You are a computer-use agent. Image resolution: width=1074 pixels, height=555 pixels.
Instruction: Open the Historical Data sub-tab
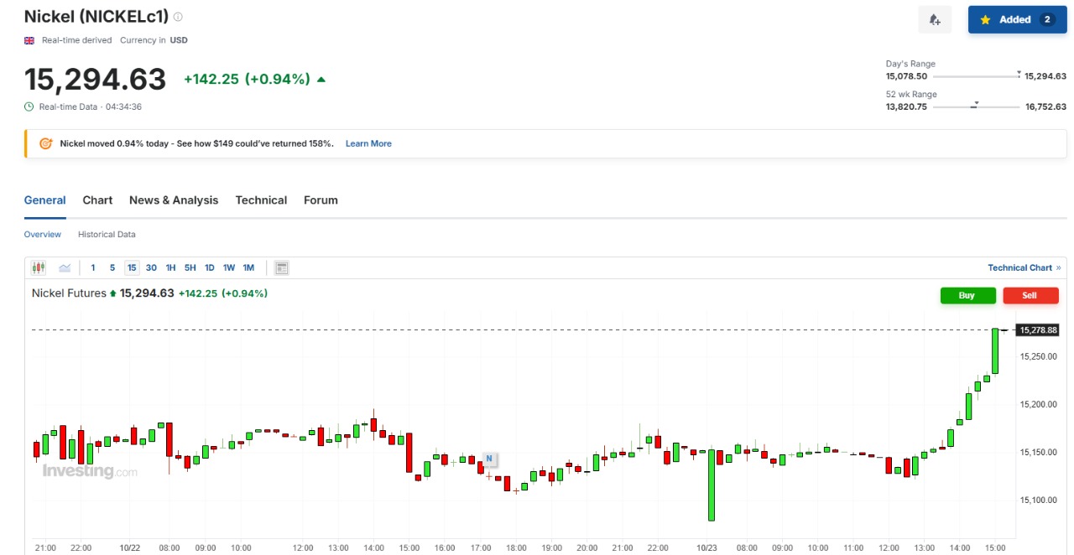[x=107, y=235]
